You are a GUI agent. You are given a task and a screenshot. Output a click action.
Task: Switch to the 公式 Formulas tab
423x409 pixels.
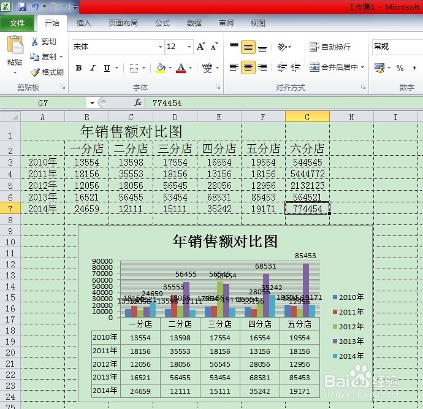coord(162,23)
